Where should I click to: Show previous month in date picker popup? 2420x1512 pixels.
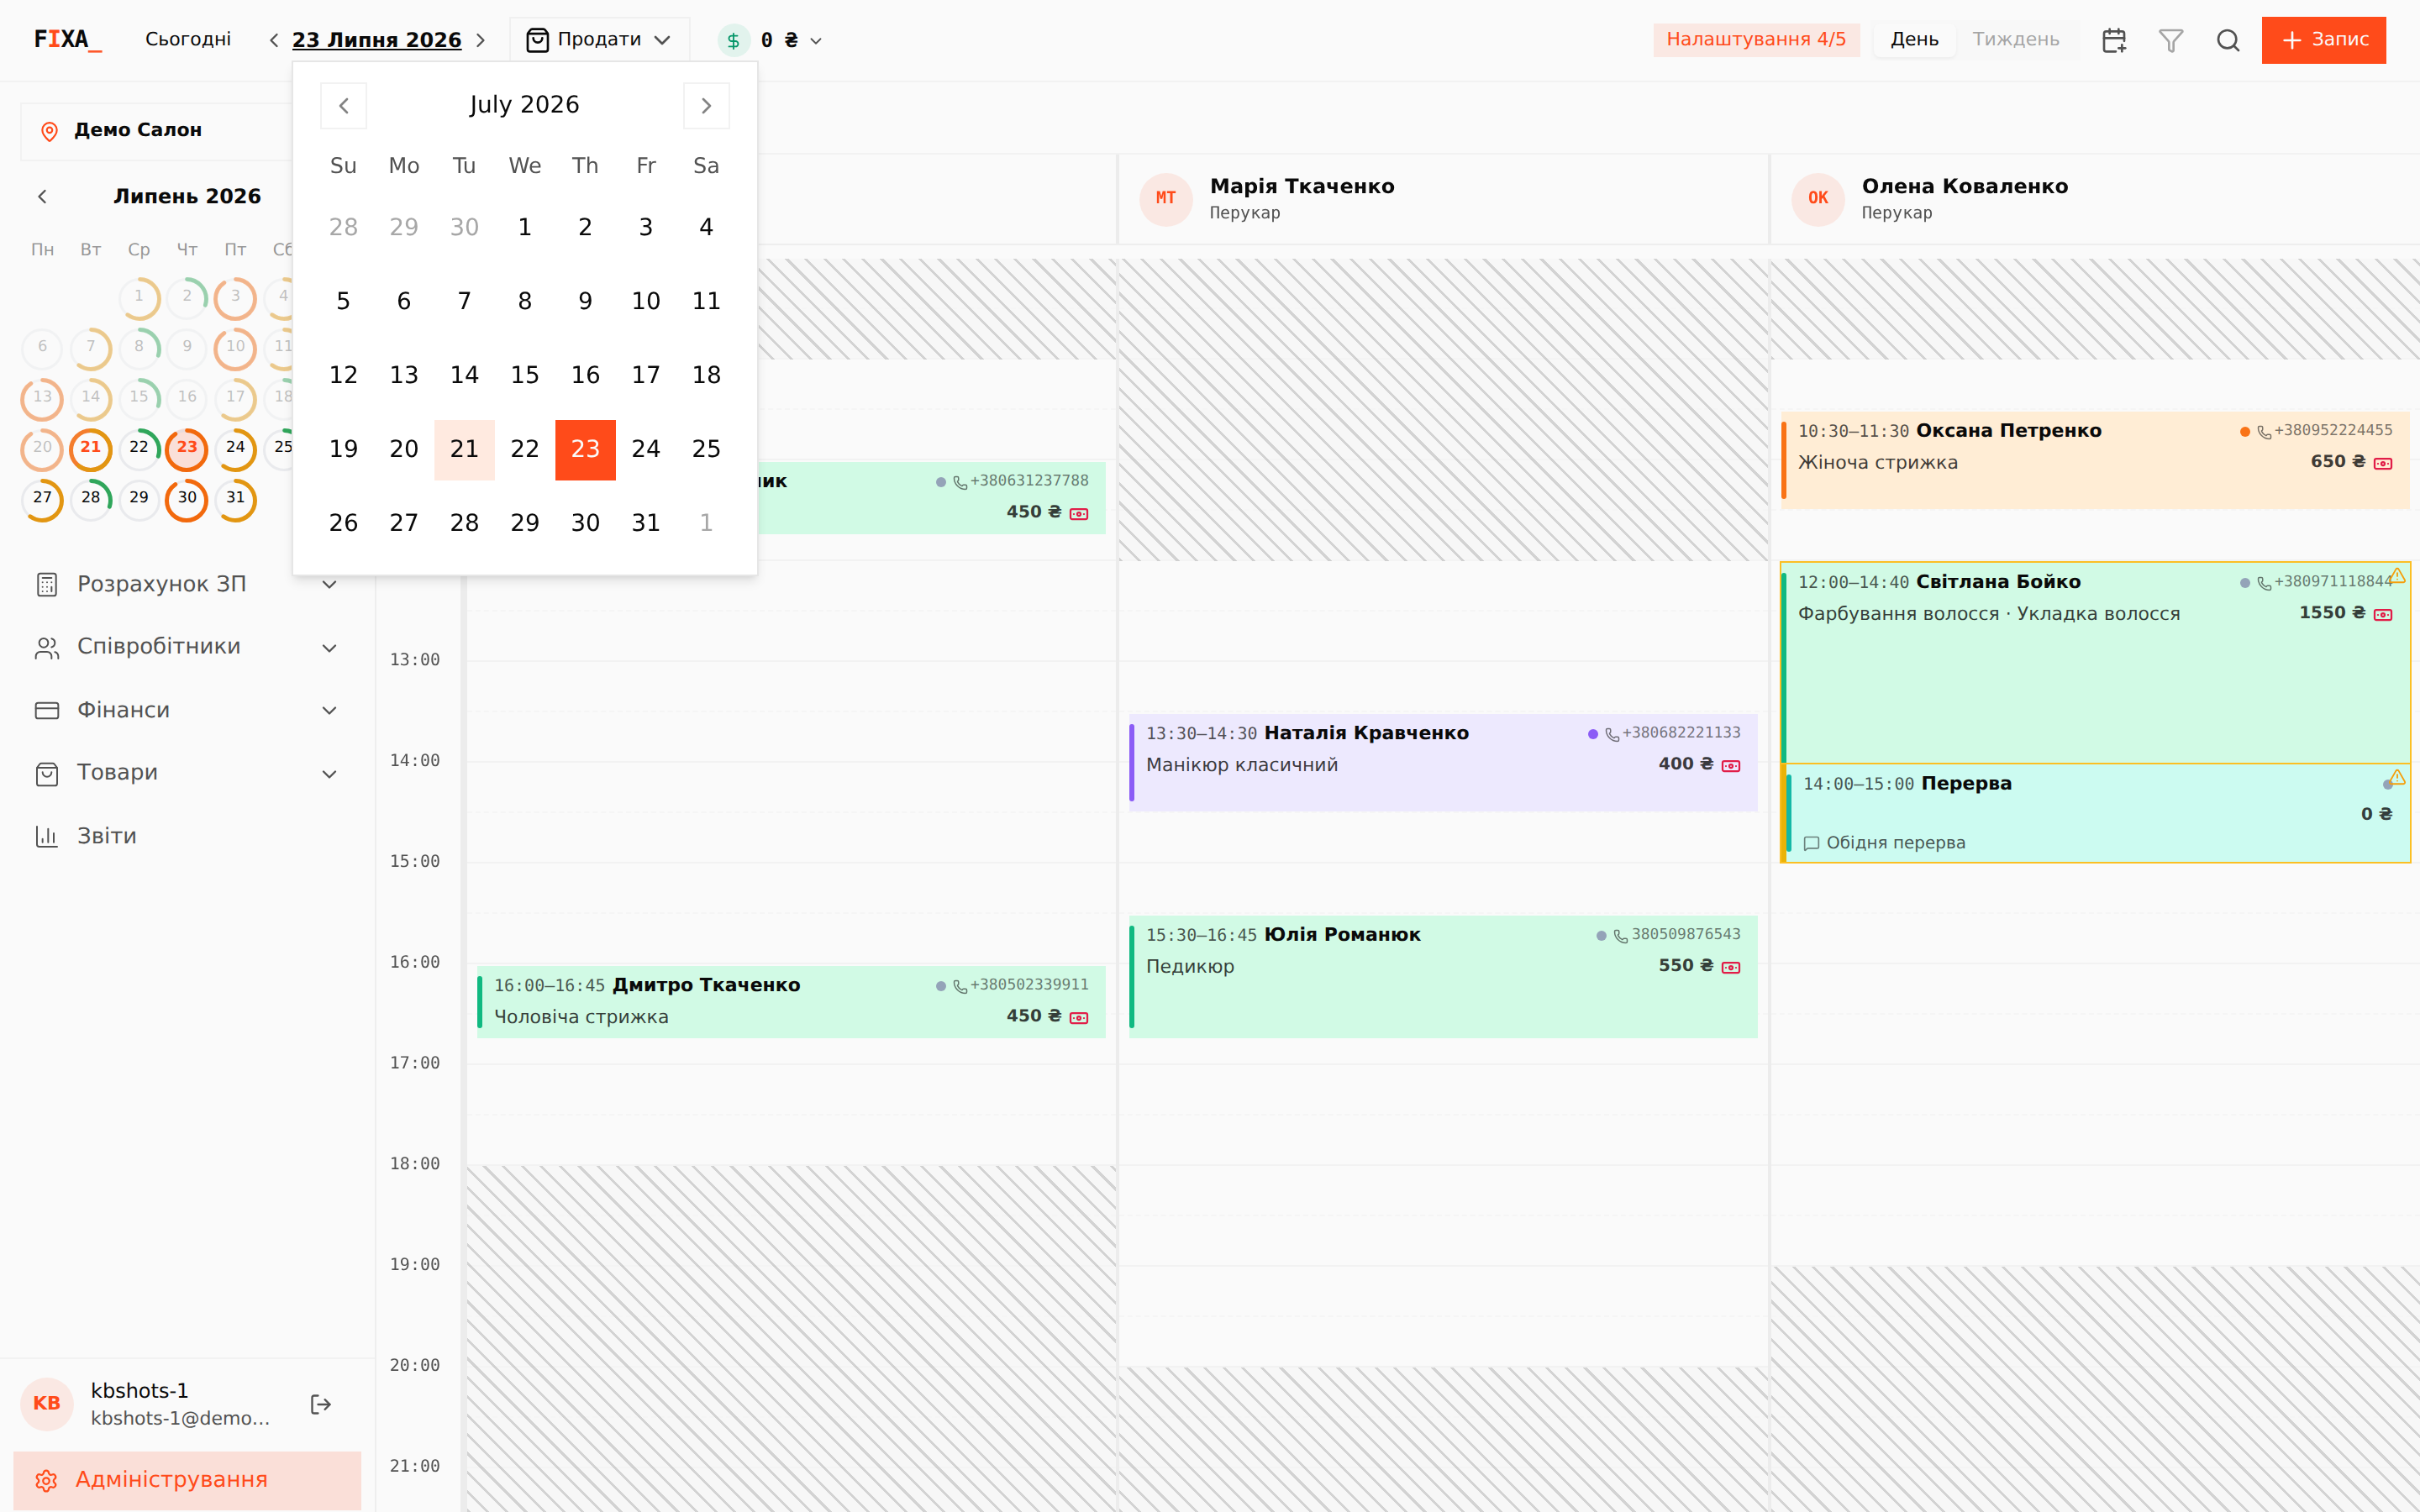point(343,106)
